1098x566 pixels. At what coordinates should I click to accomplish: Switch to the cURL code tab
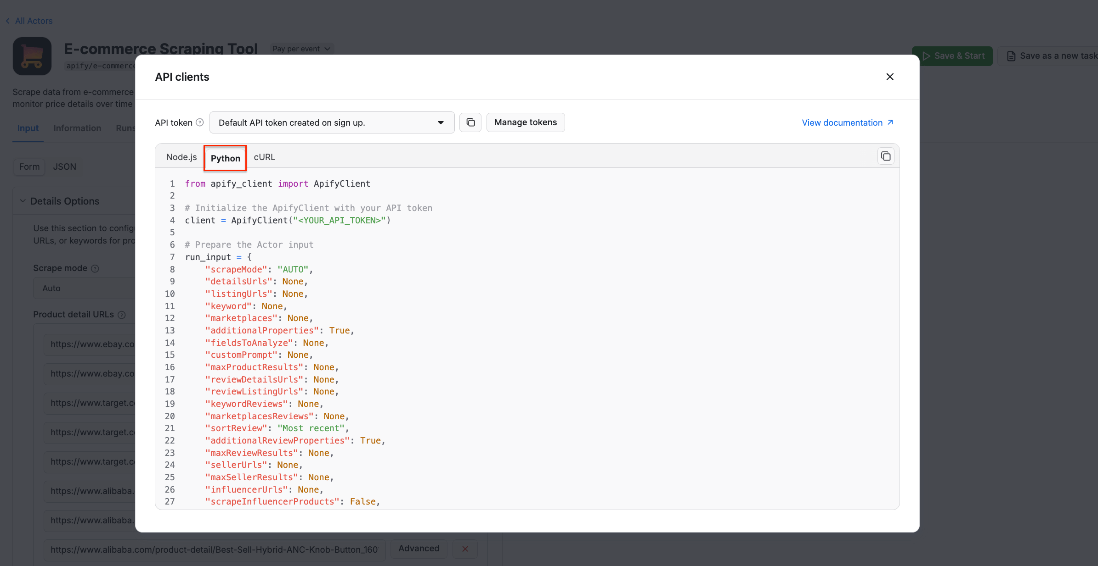pos(264,157)
